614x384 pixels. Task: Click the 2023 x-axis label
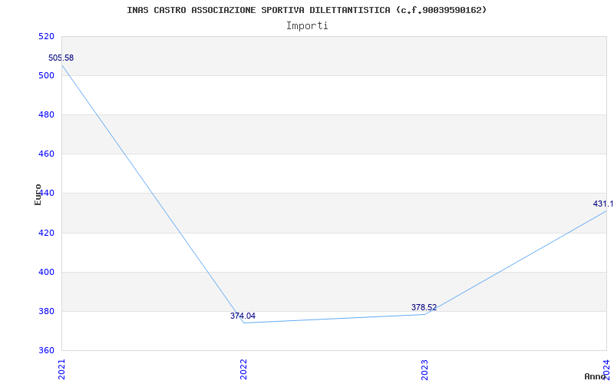pos(425,369)
